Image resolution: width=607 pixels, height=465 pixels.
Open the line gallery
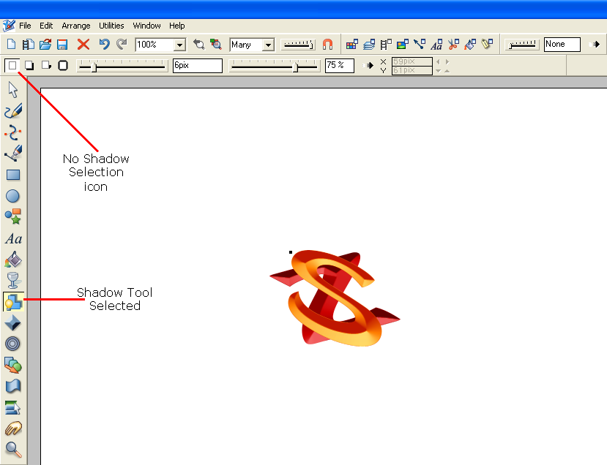pyautogui.click(x=420, y=45)
